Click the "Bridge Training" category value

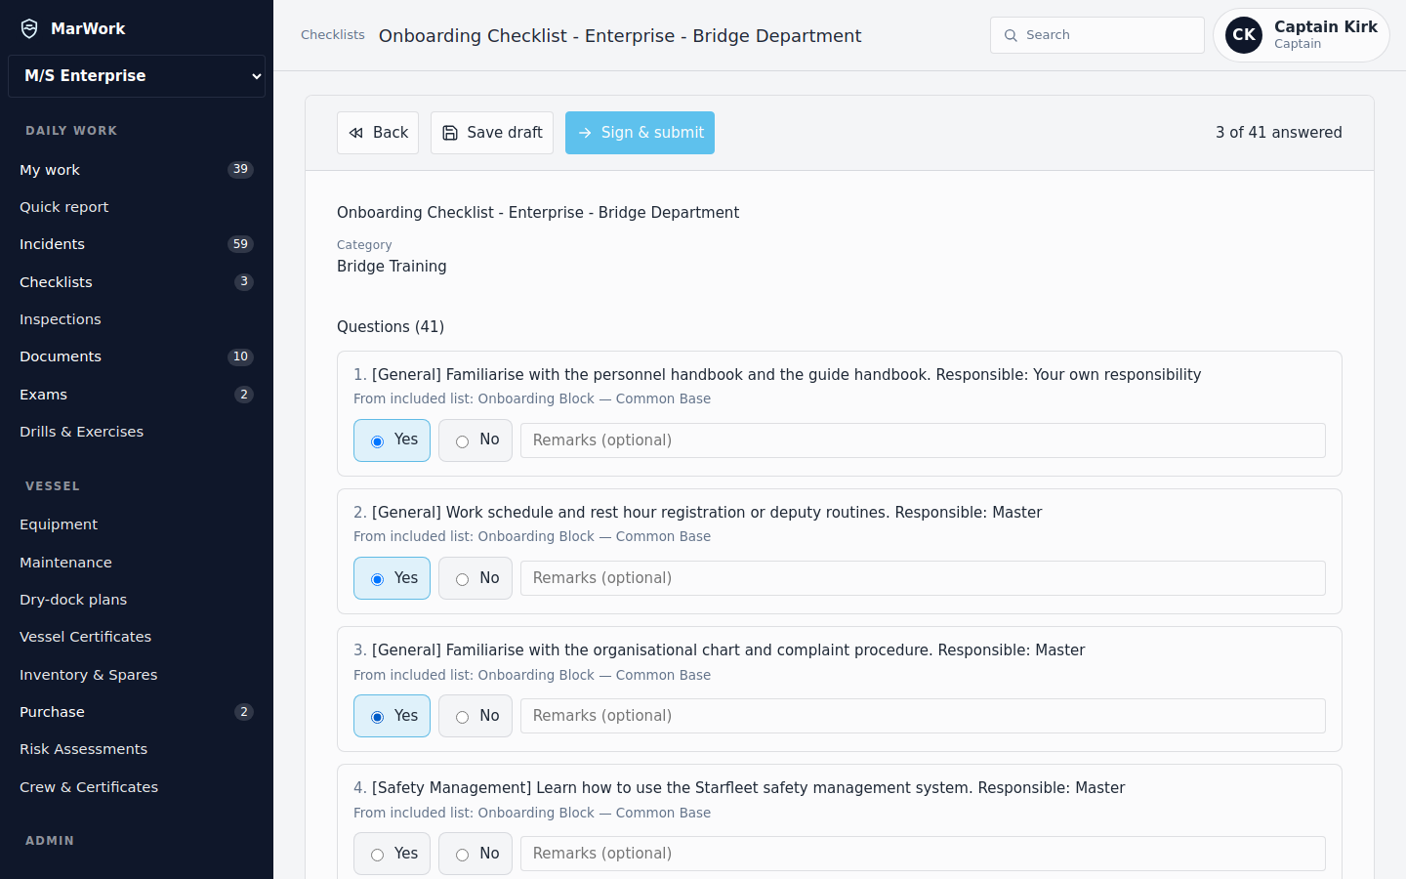(x=392, y=267)
